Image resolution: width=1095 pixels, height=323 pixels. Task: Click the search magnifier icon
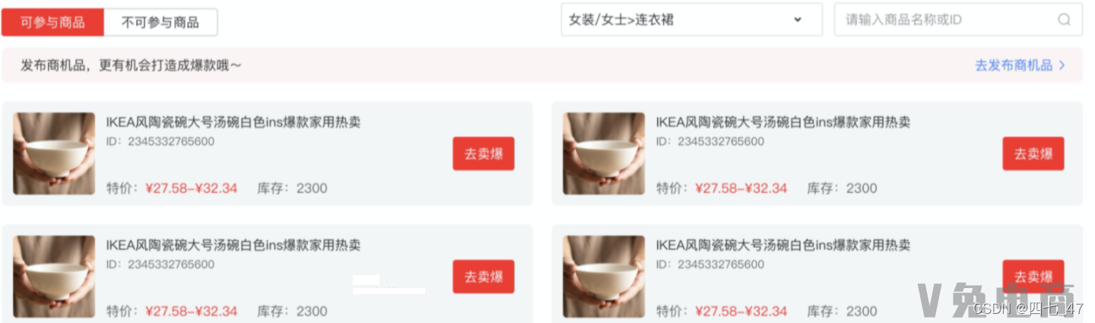pyautogui.click(x=1064, y=20)
